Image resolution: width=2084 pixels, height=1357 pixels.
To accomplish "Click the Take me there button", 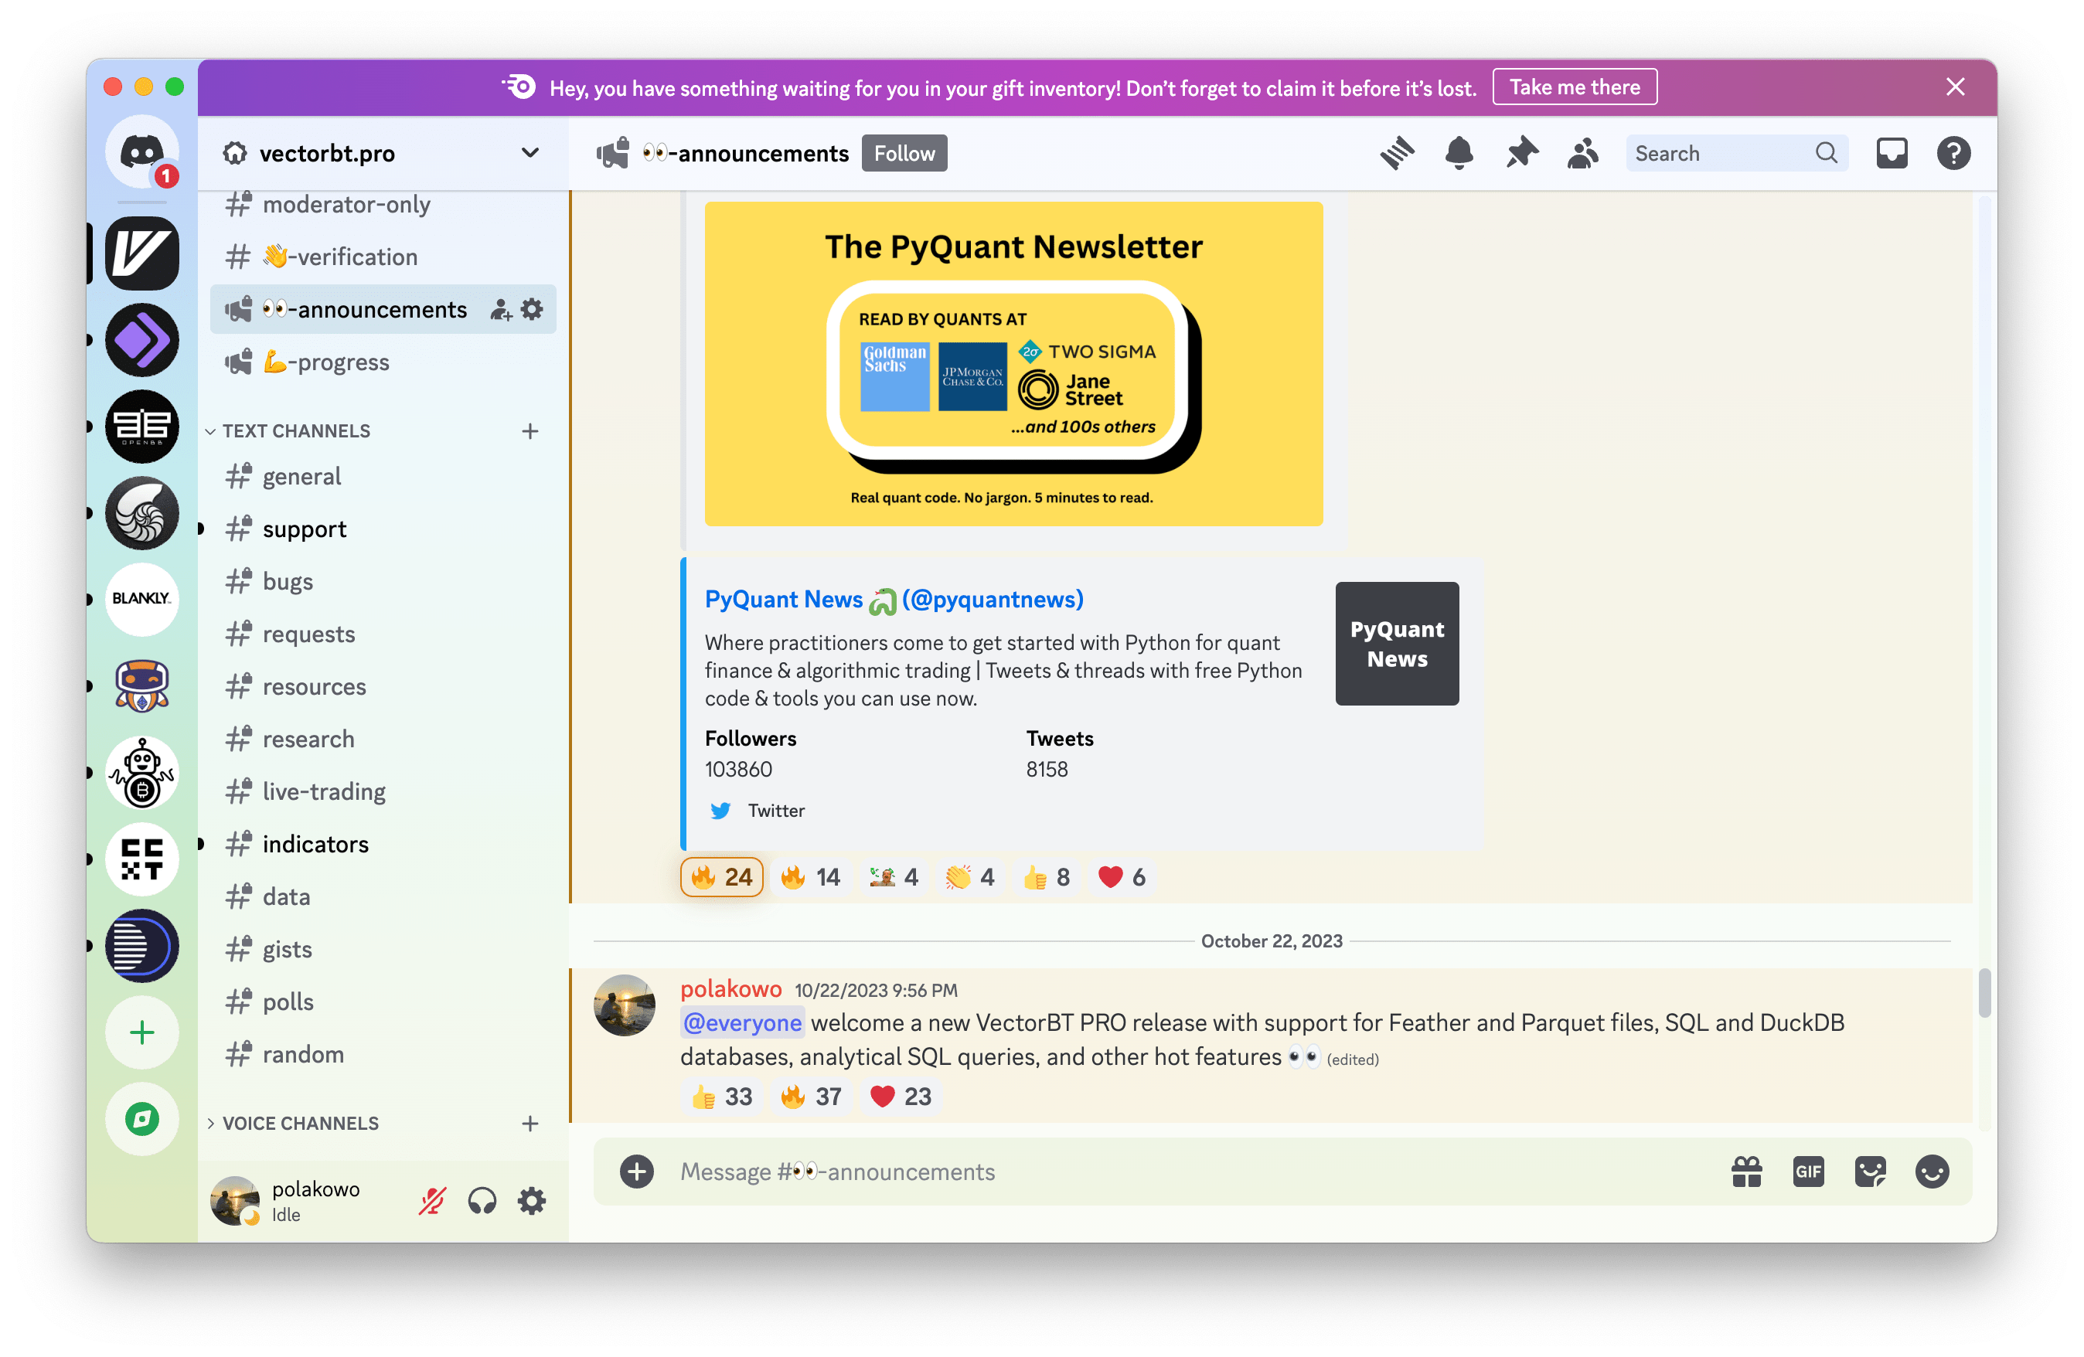I will (x=1575, y=87).
